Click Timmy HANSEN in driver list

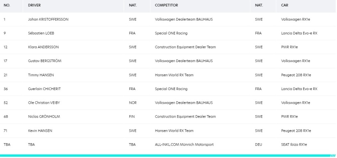click(x=41, y=75)
